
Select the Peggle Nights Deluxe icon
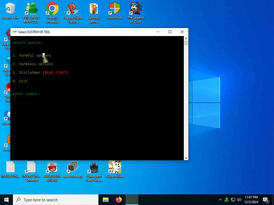coord(73,13)
